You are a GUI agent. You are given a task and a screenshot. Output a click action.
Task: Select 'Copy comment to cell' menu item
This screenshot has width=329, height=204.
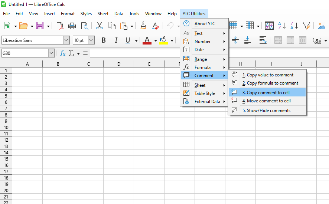(268, 93)
